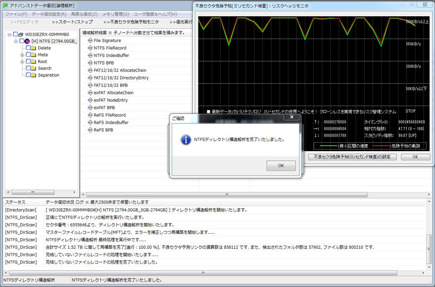Click the green app icon in the title bar
This screenshot has height=287, width=435.
[x=5, y=5]
